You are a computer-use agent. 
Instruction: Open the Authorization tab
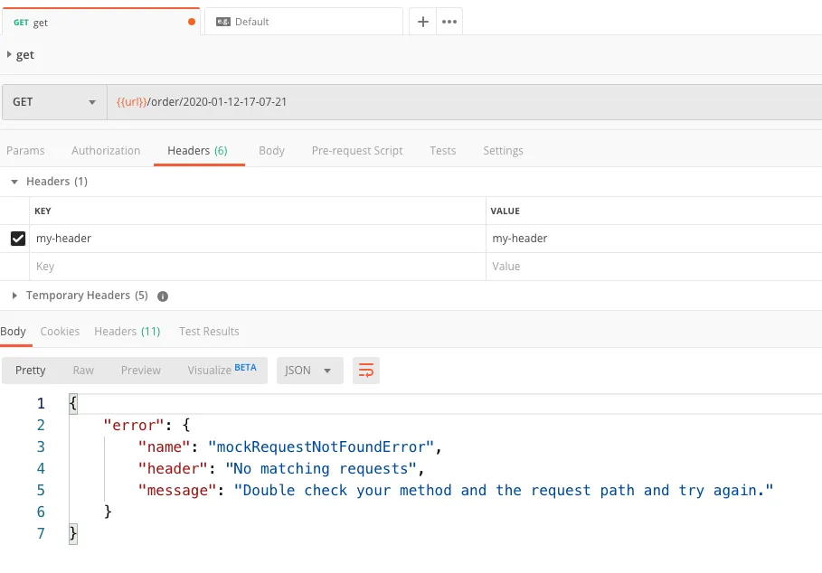pyautogui.click(x=106, y=150)
